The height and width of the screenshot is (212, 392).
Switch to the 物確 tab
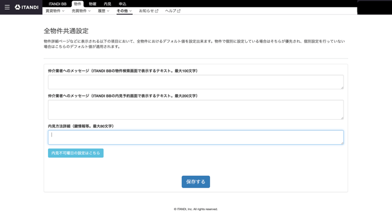coord(92,4)
